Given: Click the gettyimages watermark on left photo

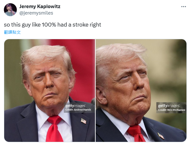Looking at the screenshot, I should pyautogui.click(x=75, y=106).
